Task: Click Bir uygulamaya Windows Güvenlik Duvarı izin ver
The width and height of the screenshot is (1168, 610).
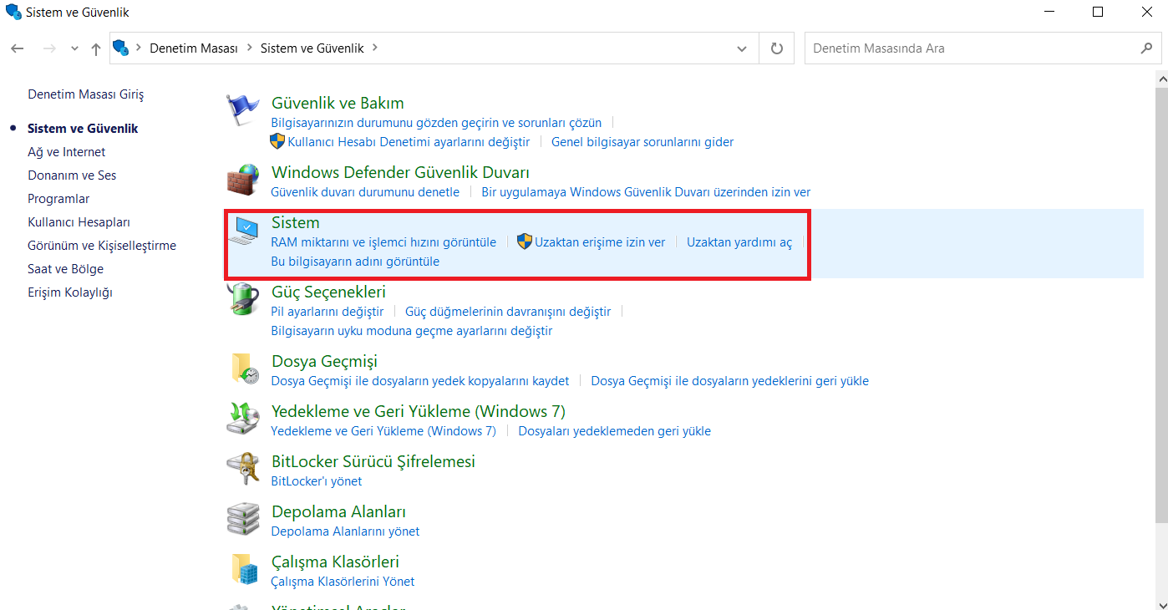Action: (646, 192)
